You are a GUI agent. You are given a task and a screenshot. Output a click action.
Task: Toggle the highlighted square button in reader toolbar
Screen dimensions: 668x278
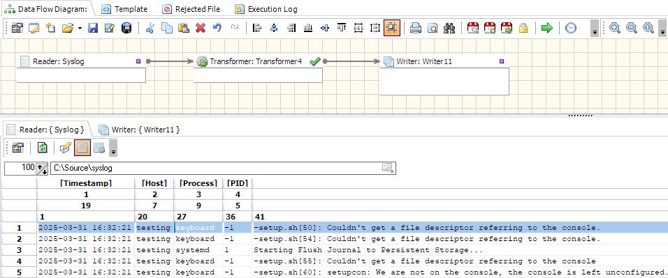[x=82, y=148]
